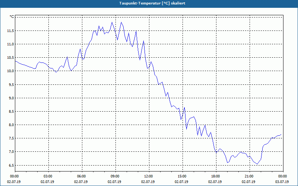Select the "9,0" y-axis value
This screenshot has width=298, height=186.
[x=11, y=98]
